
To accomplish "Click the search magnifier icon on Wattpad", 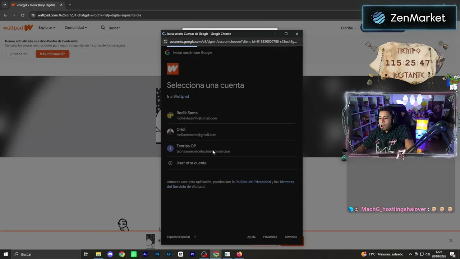I will (103, 28).
